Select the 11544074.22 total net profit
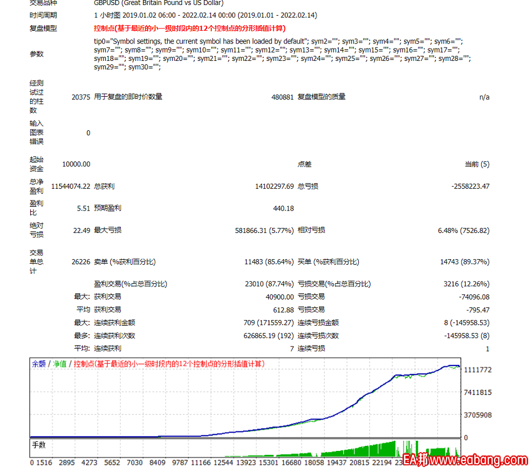Image resolution: width=531 pixels, height=471 pixels. coord(70,186)
